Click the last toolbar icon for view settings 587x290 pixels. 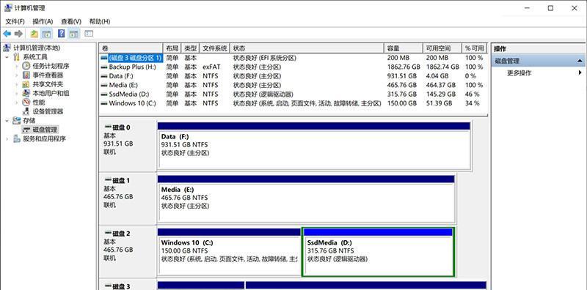(89, 34)
